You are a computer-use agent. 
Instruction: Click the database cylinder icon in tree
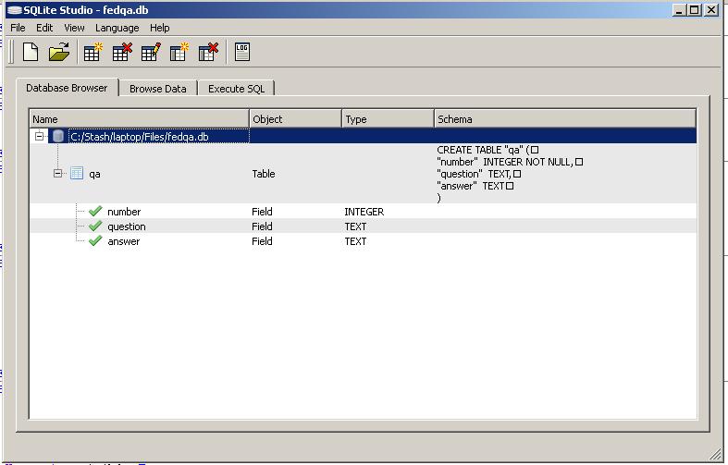[58, 136]
